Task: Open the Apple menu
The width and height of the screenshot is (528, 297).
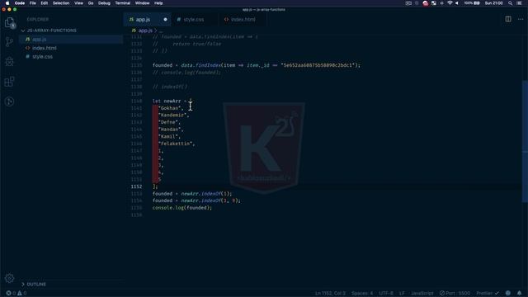Action: pos(7,3)
